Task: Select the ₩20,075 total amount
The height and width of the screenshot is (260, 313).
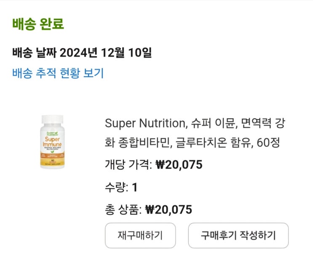Action: 169,209
